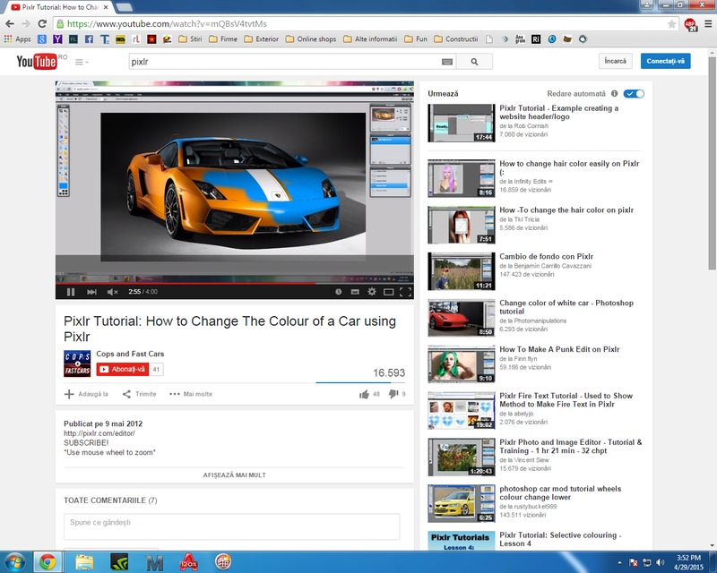
Task: Open the Apps bookmark shortcut
Action: click(x=17, y=39)
